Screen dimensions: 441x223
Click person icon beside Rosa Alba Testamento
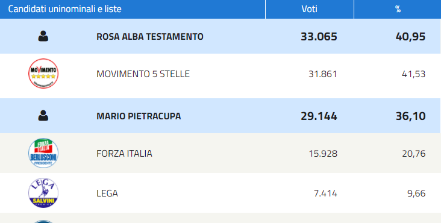click(43, 36)
